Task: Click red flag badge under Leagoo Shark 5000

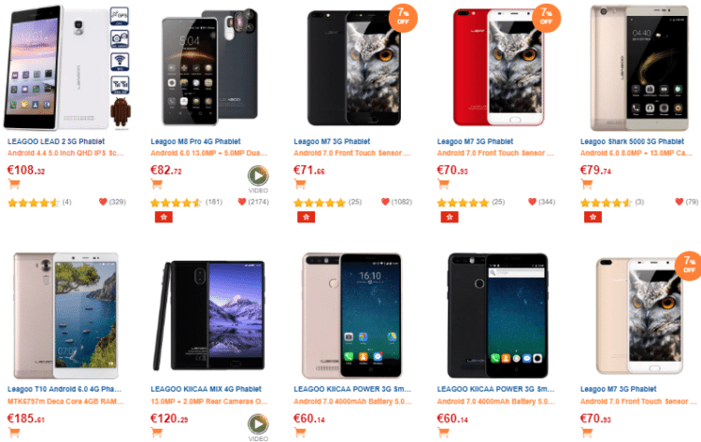Action: point(593,217)
